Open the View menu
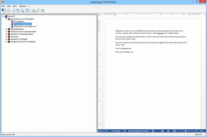The height and width of the screenshot is (137, 207). point(15,6)
